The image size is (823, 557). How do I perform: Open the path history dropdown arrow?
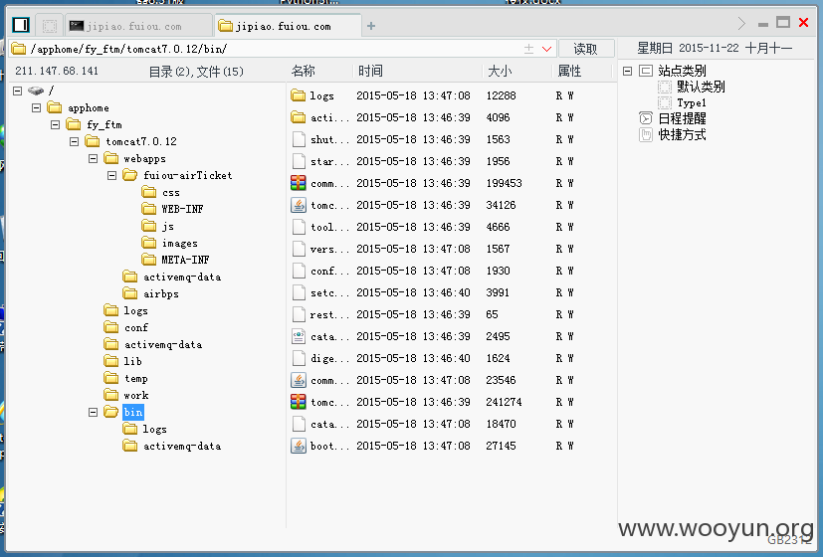point(547,49)
